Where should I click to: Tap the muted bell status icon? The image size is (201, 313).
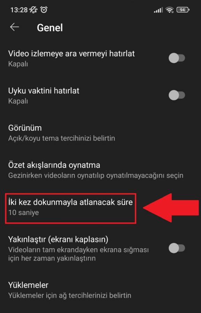(x=33, y=10)
